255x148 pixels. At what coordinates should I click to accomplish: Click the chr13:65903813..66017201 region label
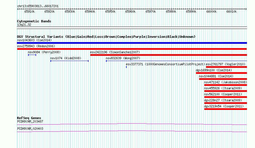pyautogui.click(x=38, y=6)
